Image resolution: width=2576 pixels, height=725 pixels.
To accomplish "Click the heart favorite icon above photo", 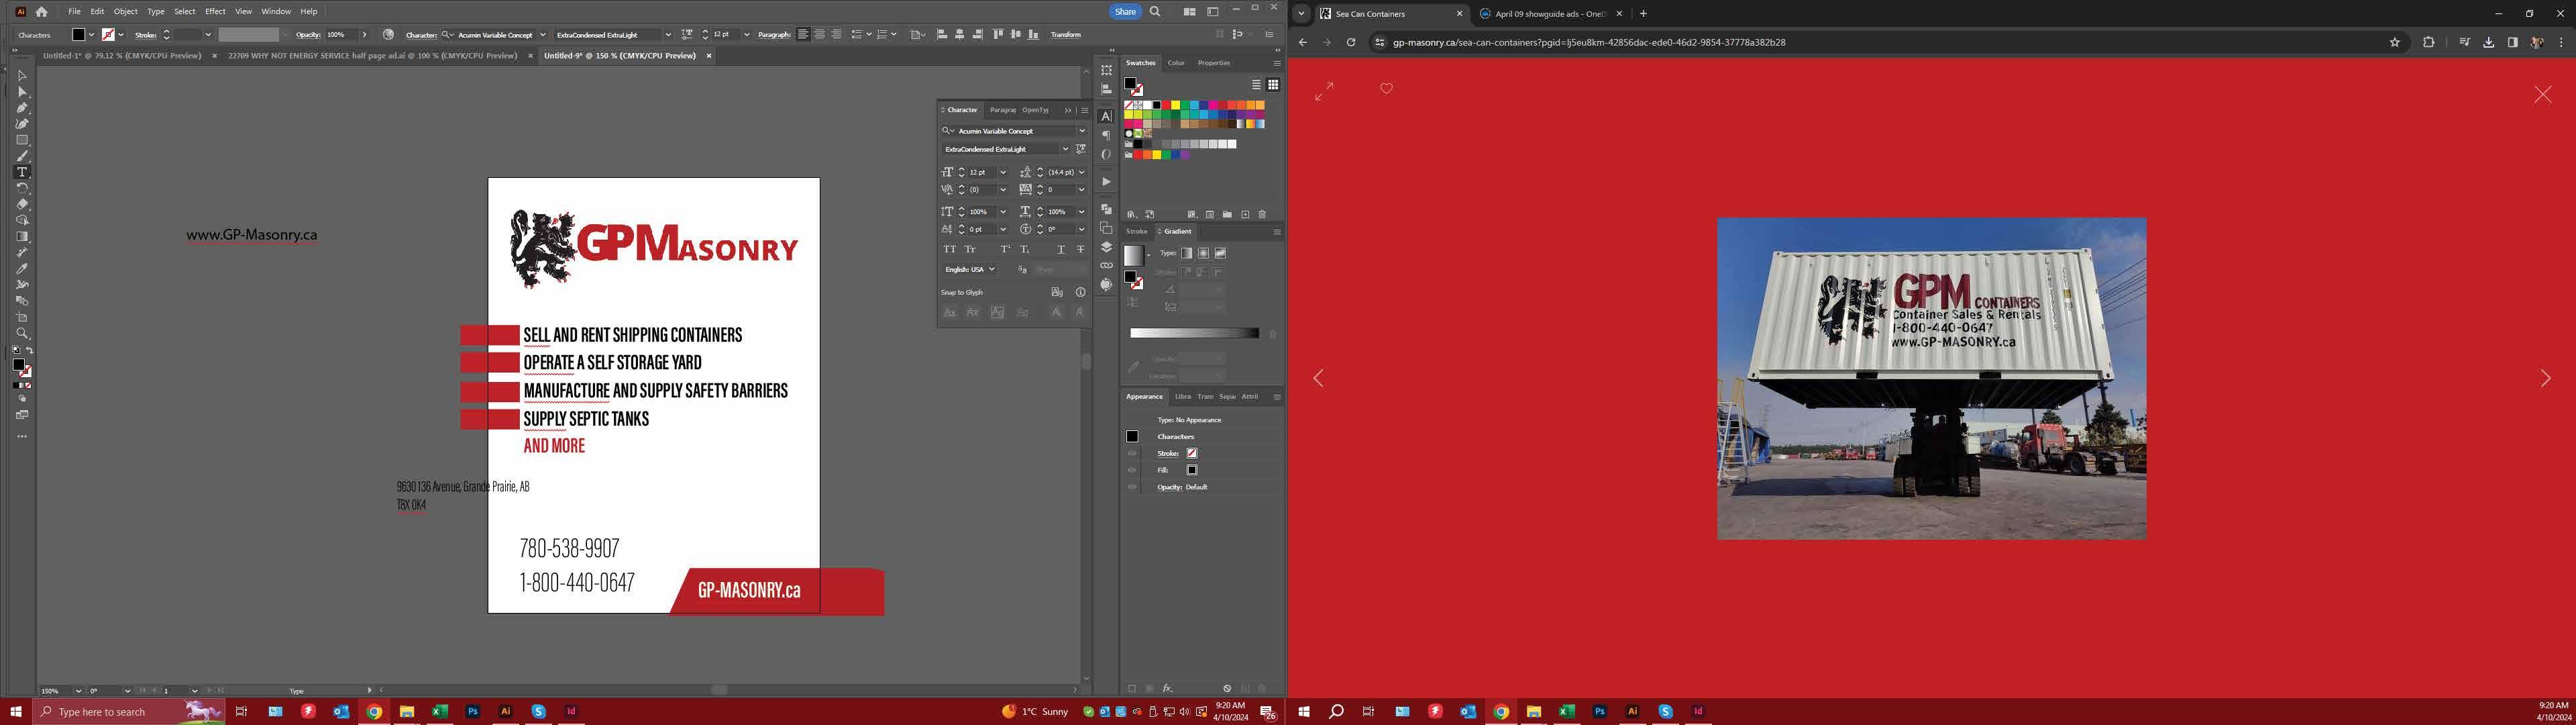I will [x=1386, y=89].
